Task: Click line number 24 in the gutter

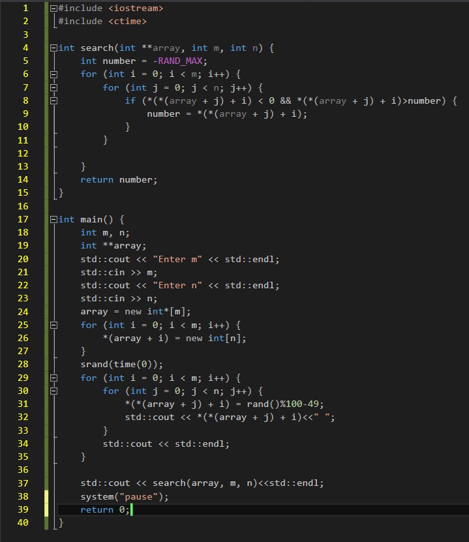Action: [x=23, y=312]
